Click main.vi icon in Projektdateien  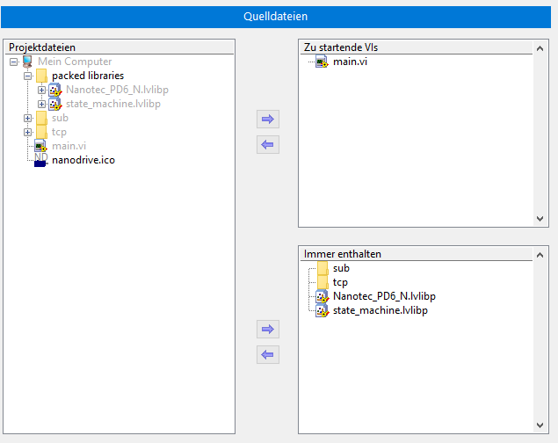pos(40,146)
